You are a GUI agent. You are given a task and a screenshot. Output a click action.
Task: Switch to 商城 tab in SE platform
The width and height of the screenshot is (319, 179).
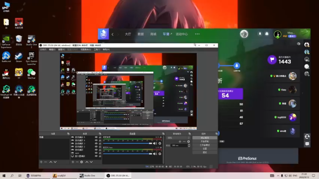[x=153, y=34]
